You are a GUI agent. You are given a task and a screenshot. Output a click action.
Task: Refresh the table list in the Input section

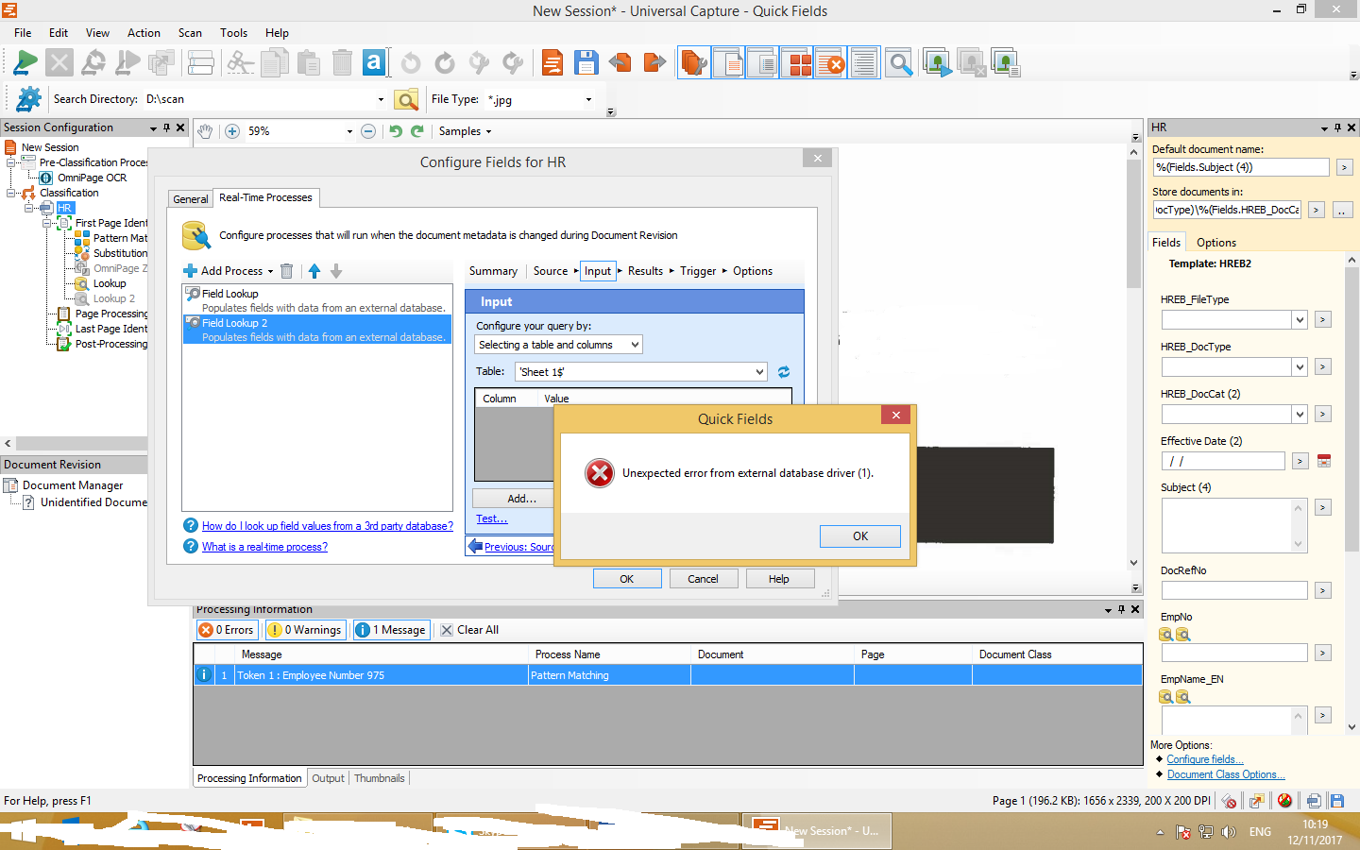click(x=784, y=372)
